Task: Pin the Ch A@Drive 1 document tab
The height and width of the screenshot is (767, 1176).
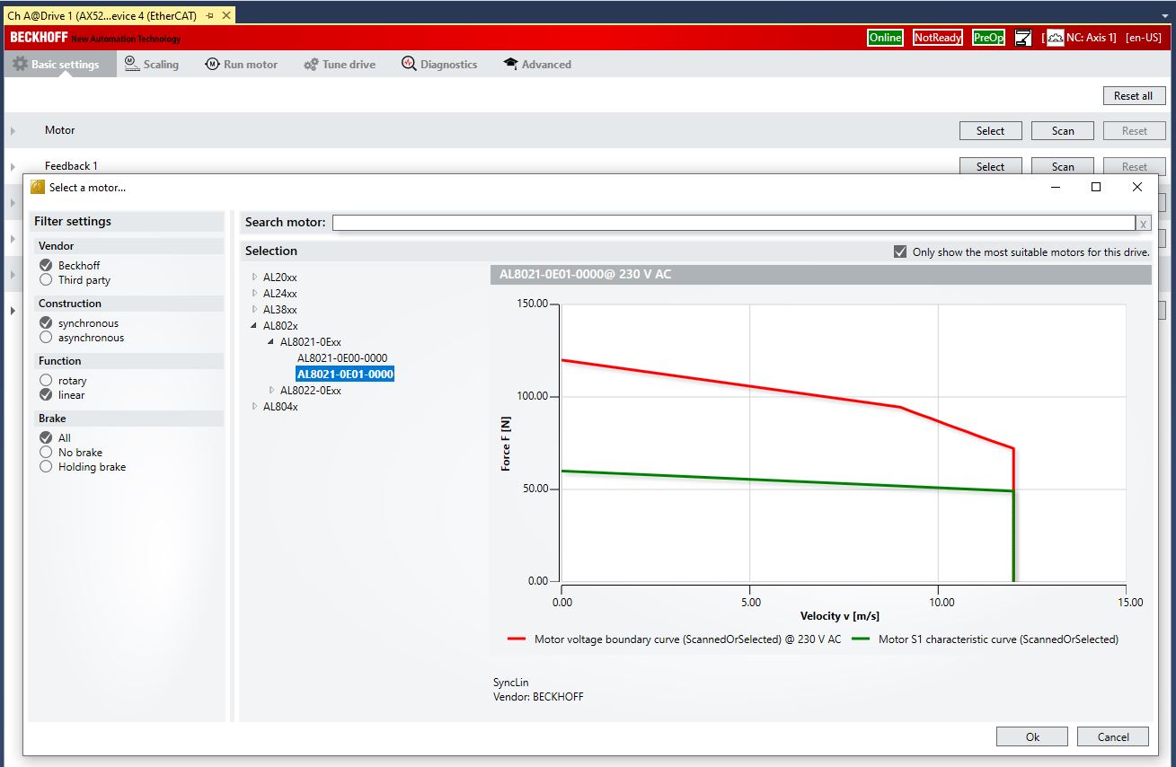Action: (210, 15)
